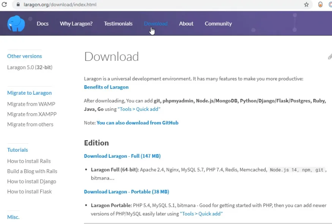This screenshot has width=332, height=224.
Task: Select the Download nav item
Action: click(156, 24)
